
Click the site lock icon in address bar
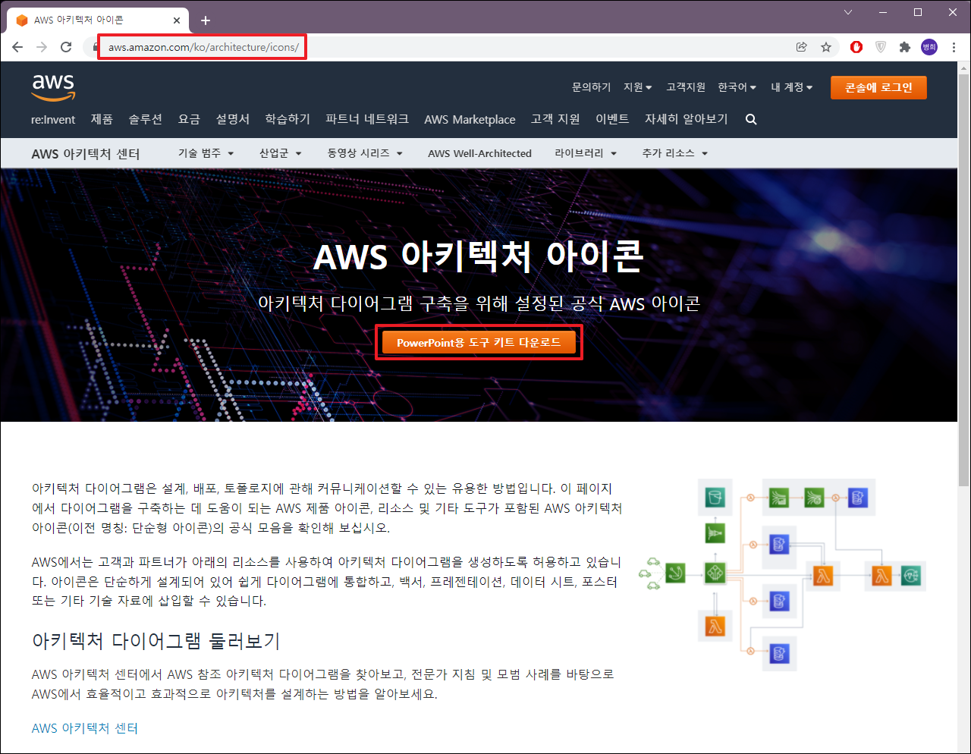[x=95, y=47]
